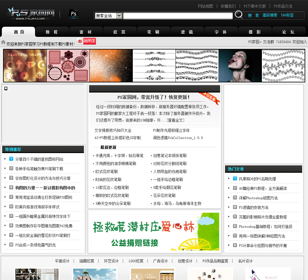Open recommended item 2 各种手绘笔触效果PS笔刷下载

tap(39, 169)
